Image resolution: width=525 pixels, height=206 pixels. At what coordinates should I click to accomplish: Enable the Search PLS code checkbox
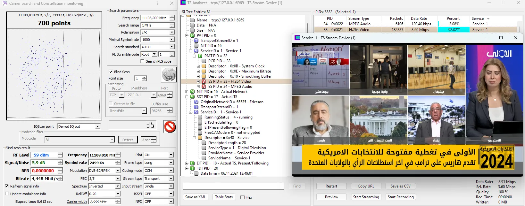click(142, 61)
